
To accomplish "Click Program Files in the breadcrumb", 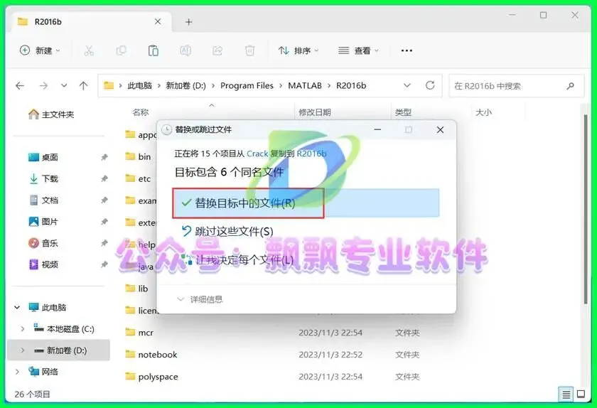I will tap(247, 86).
